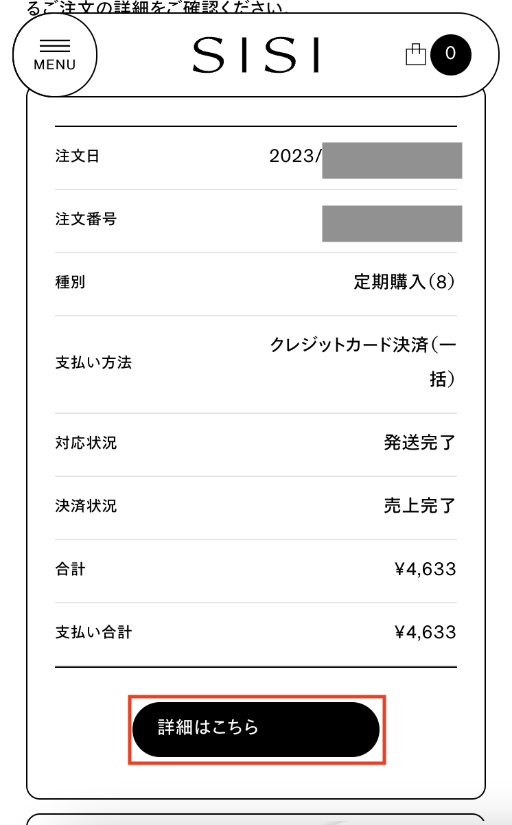Click the 注文日 label
Image resolution: width=512 pixels, height=825 pixels.
pos(78,156)
